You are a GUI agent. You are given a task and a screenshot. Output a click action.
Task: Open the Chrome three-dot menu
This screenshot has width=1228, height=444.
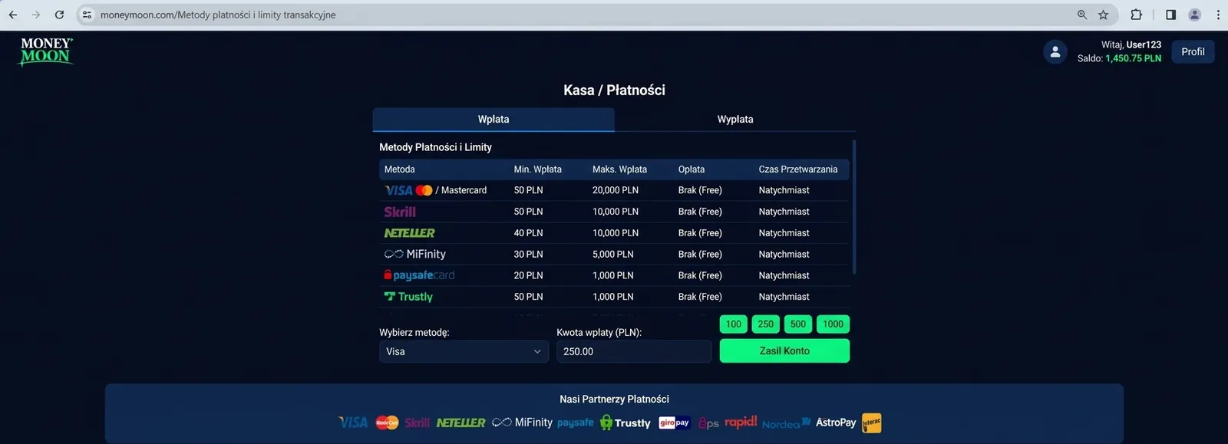(x=1218, y=15)
